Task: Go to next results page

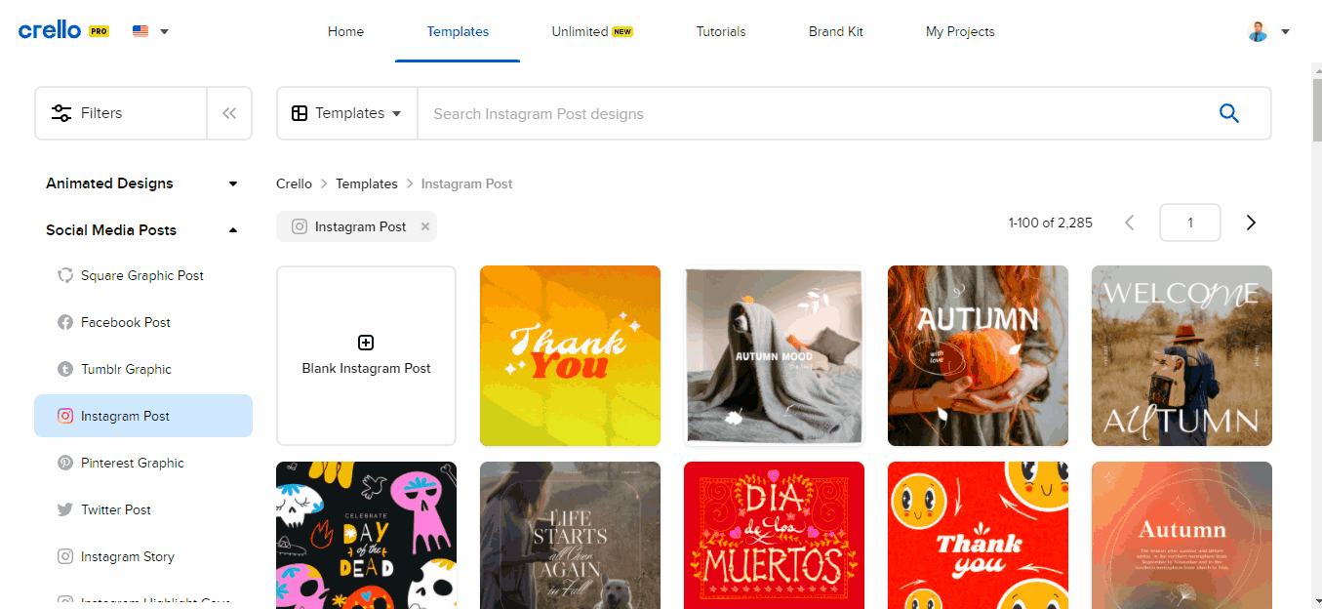Action: 1252,223
